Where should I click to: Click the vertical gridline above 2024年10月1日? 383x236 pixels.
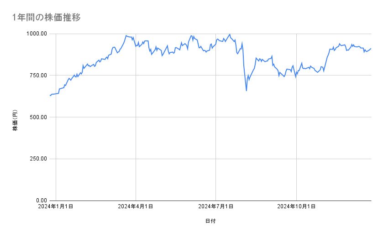pos(297,136)
